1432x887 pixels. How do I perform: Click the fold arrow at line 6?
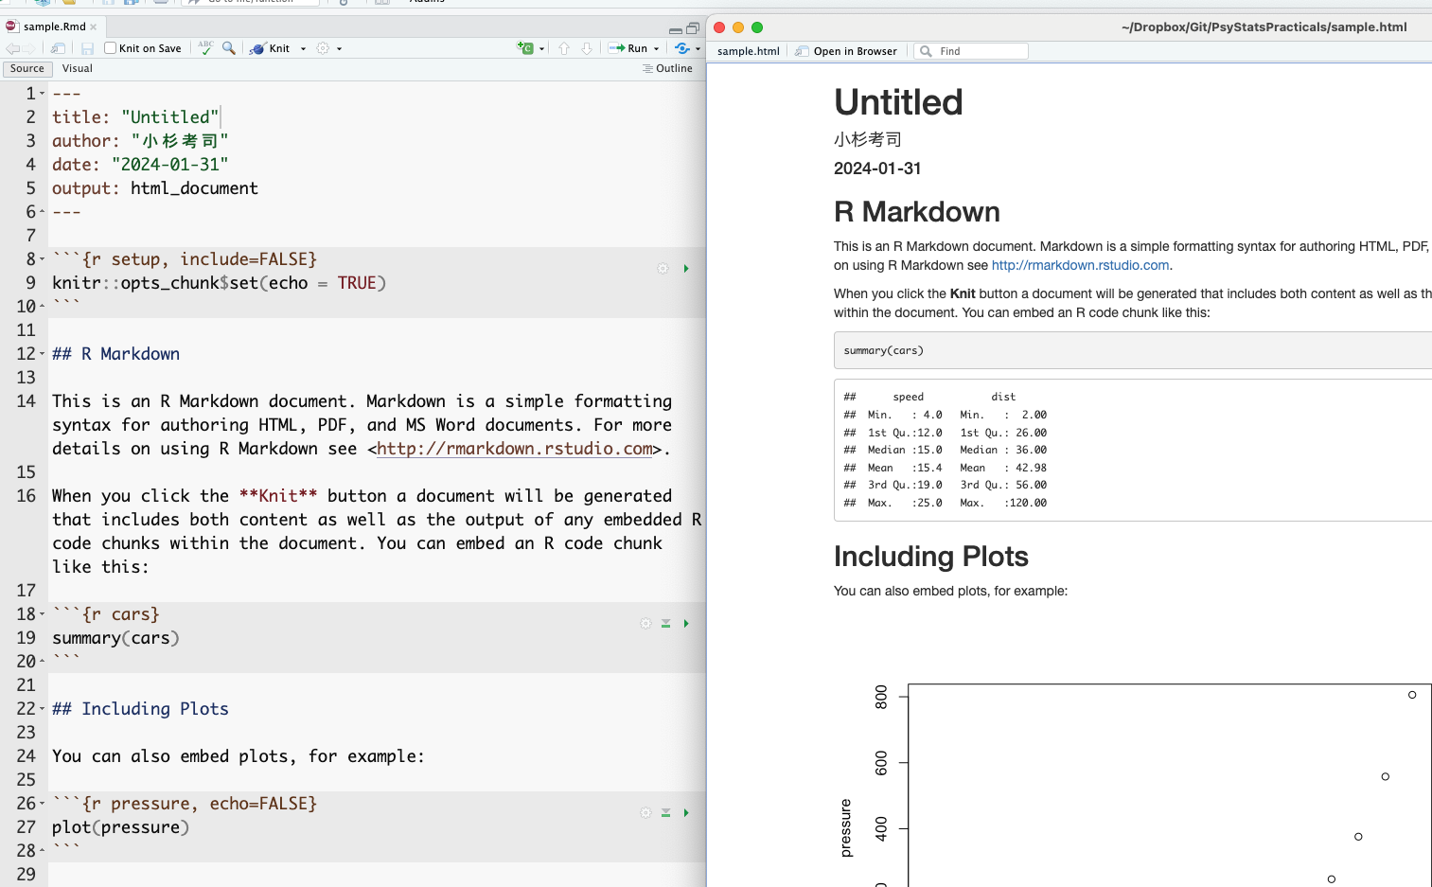43,212
